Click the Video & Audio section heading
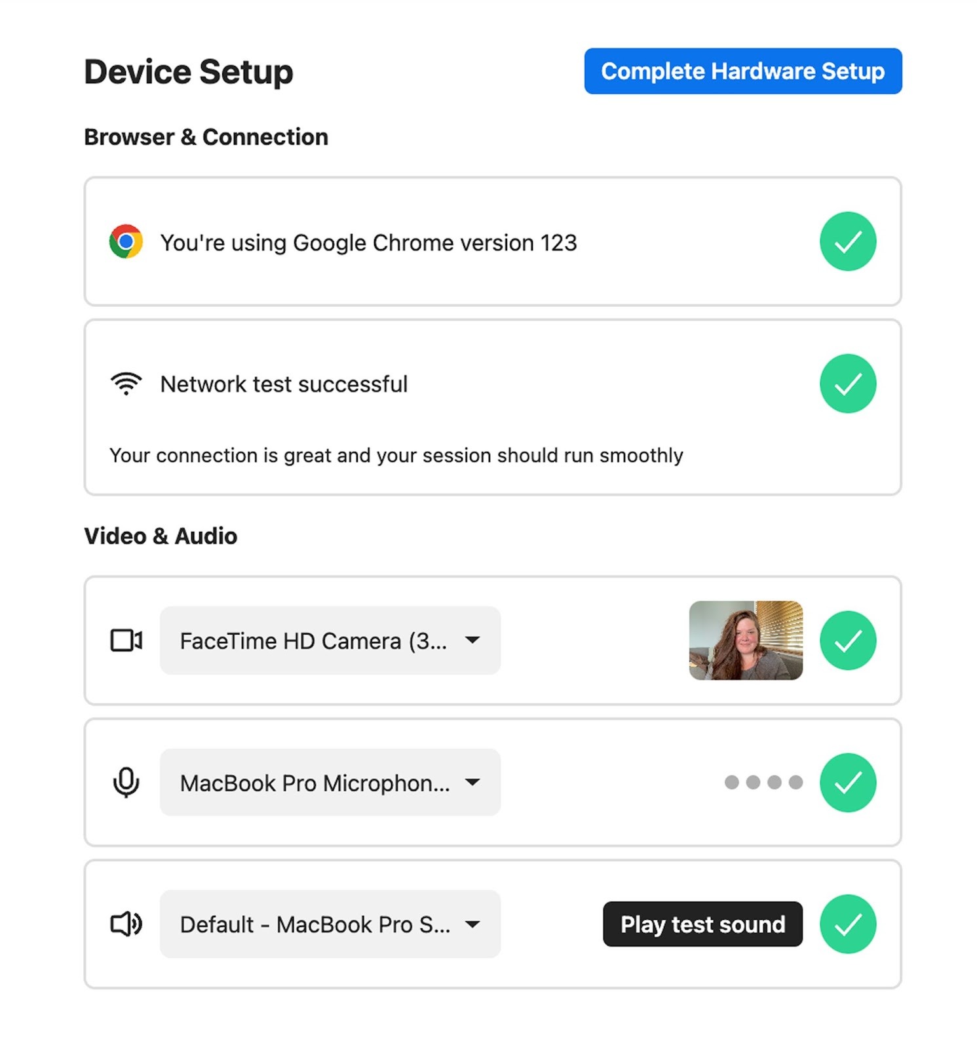The height and width of the screenshot is (1049, 977). tap(161, 536)
